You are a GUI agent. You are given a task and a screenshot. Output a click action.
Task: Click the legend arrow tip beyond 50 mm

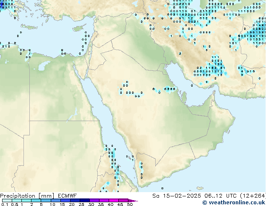(133, 201)
